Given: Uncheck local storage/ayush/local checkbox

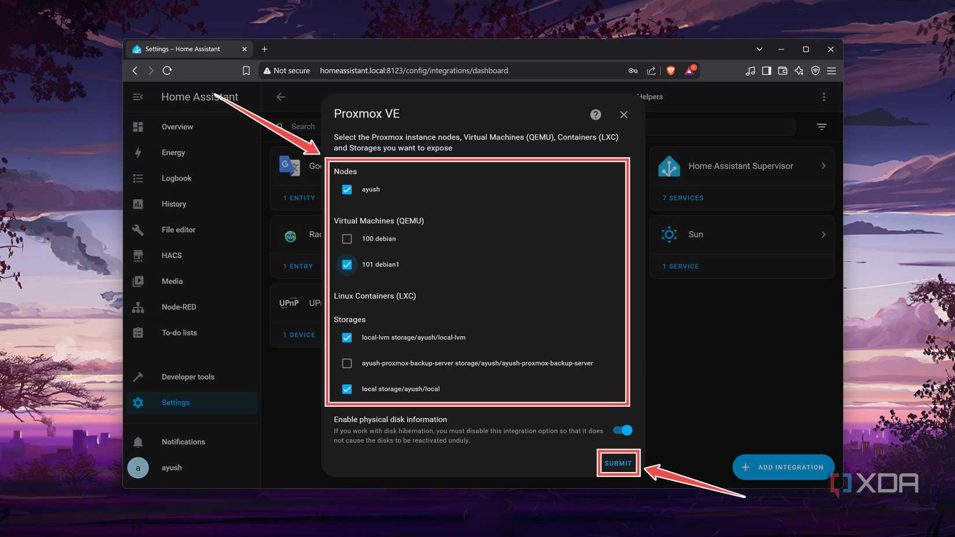Looking at the screenshot, I should point(347,389).
